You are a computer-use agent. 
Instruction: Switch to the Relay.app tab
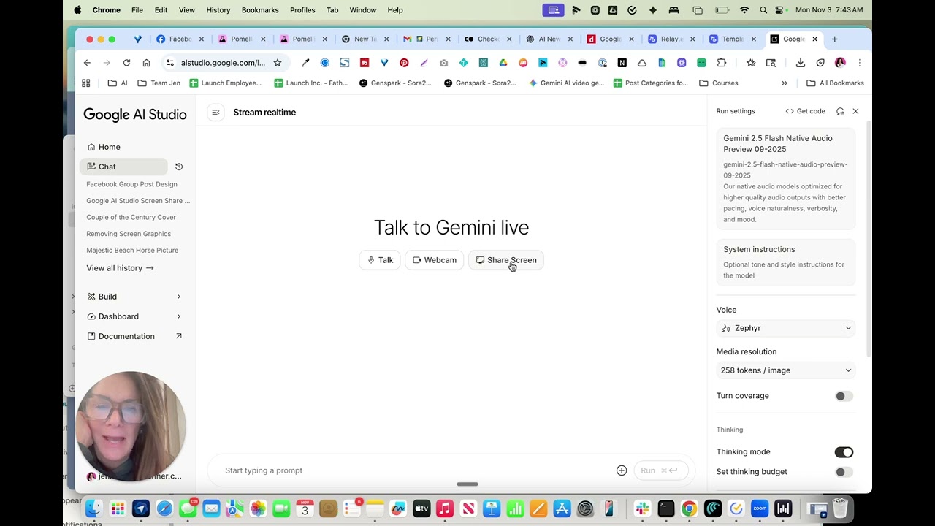click(671, 39)
